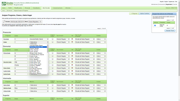Open class assignment icon for group Charlie
The height and width of the screenshot is (101, 180).
click(x=53, y=65)
